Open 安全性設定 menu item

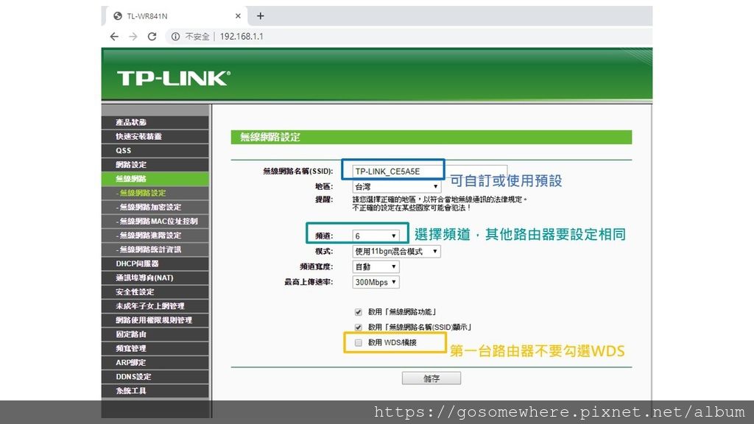tap(155, 291)
